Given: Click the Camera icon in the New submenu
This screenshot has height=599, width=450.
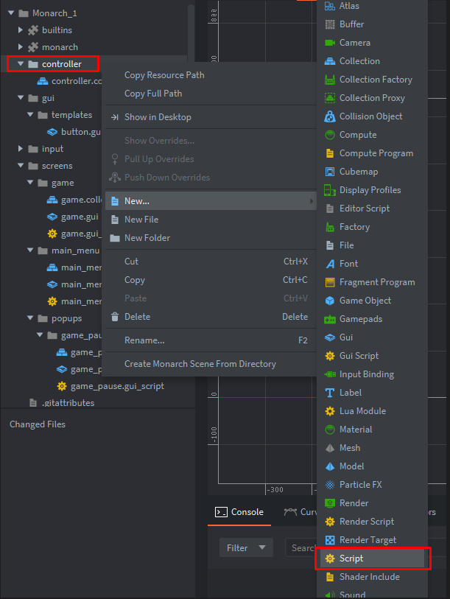Looking at the screenshot, I should (329, 43).
